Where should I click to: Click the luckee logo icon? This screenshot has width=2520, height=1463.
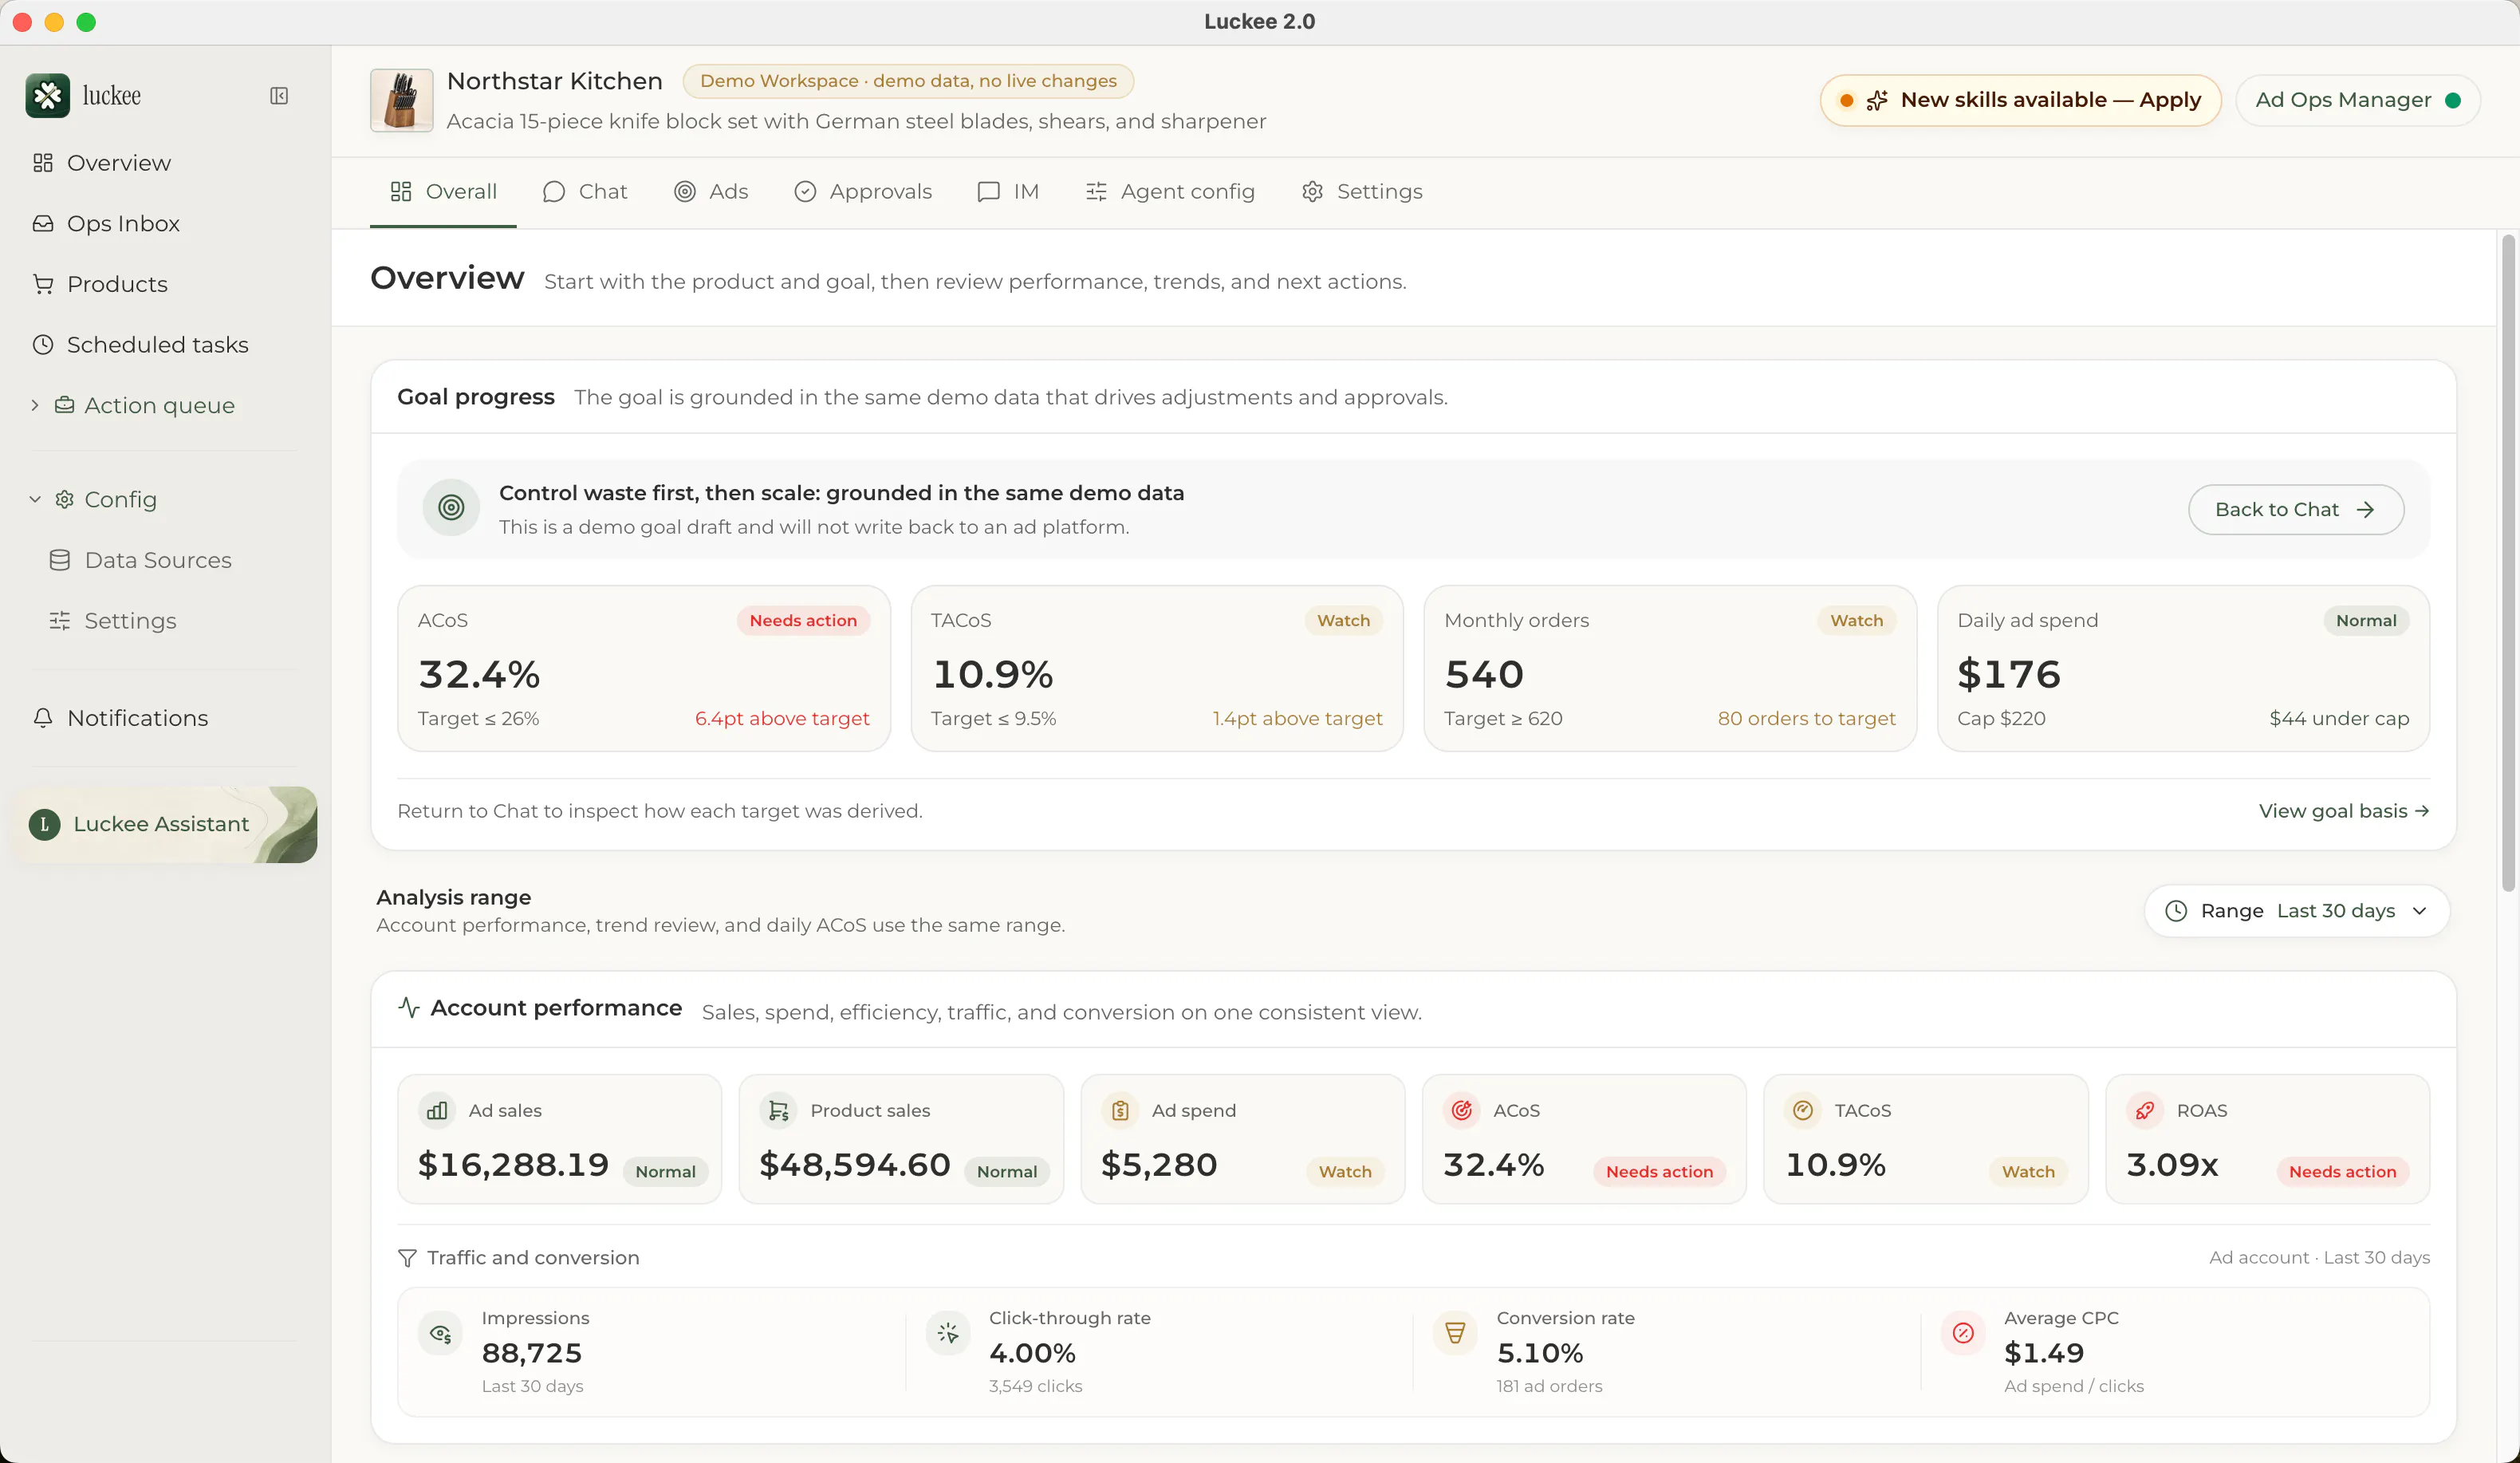pos(47,96)
